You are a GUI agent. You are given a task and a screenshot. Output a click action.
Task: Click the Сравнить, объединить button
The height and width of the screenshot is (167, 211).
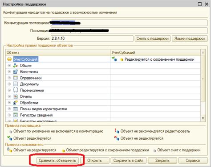pyautogui.click(x=57, y=160)
